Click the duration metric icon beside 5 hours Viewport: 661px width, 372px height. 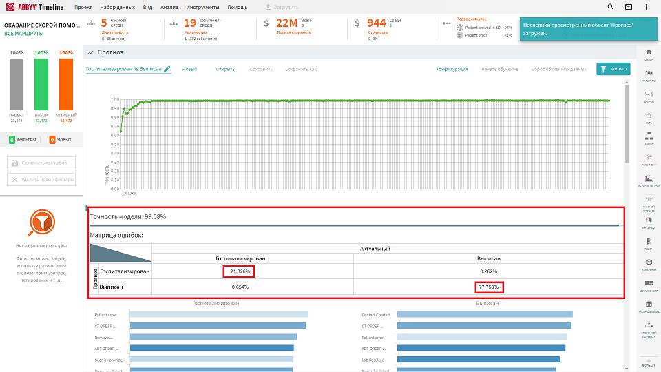[91, 23]
